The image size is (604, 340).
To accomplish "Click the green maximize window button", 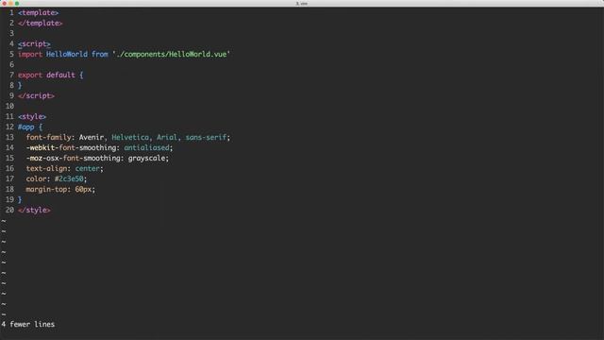I will 17,4.
